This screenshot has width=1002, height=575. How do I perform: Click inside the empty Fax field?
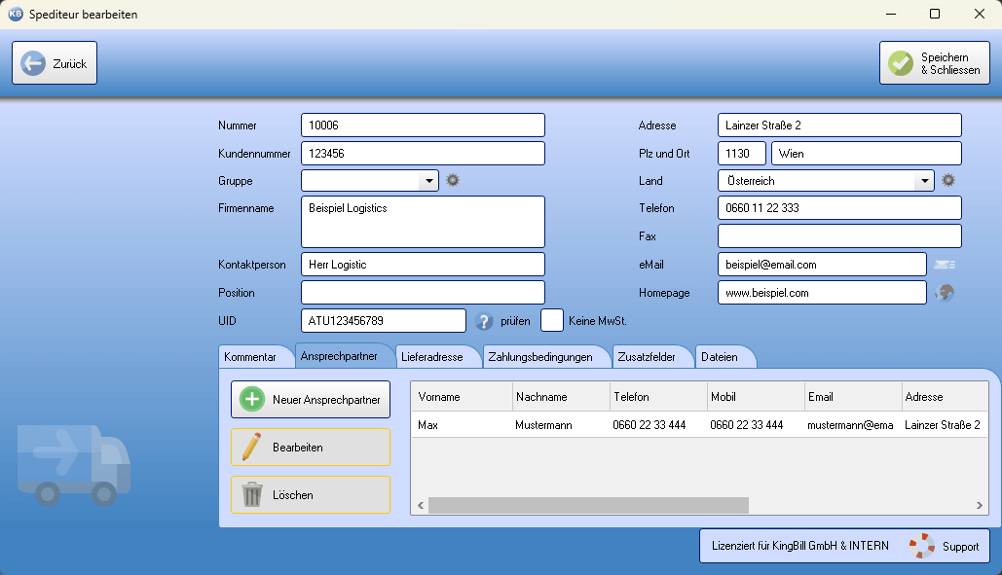[837, 235]
